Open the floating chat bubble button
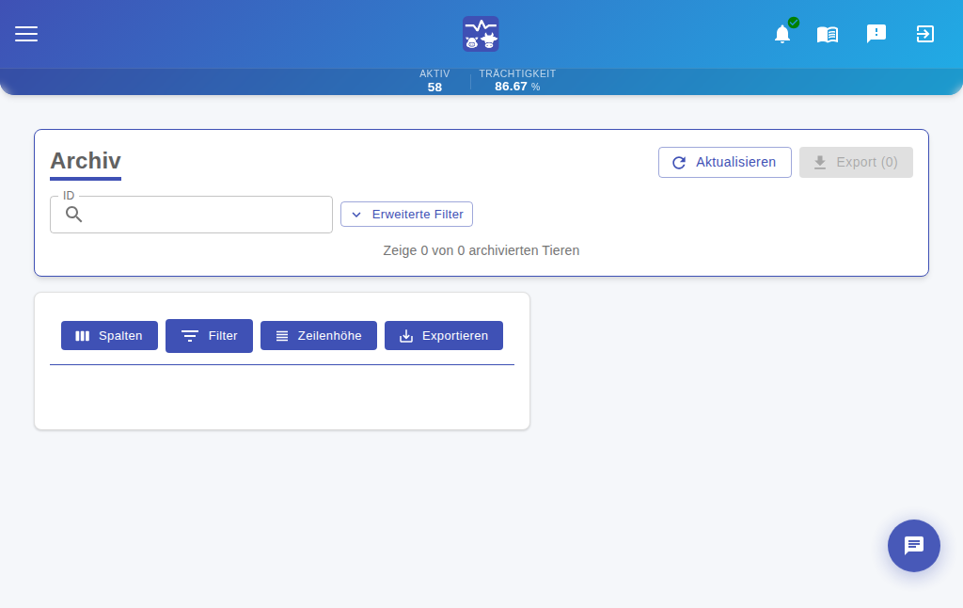The width and height of the screenshot is (963, 608). coord(914,545)
